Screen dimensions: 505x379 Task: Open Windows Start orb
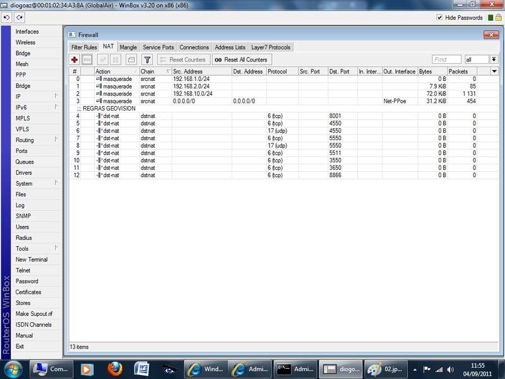click(x=13, y=370)
